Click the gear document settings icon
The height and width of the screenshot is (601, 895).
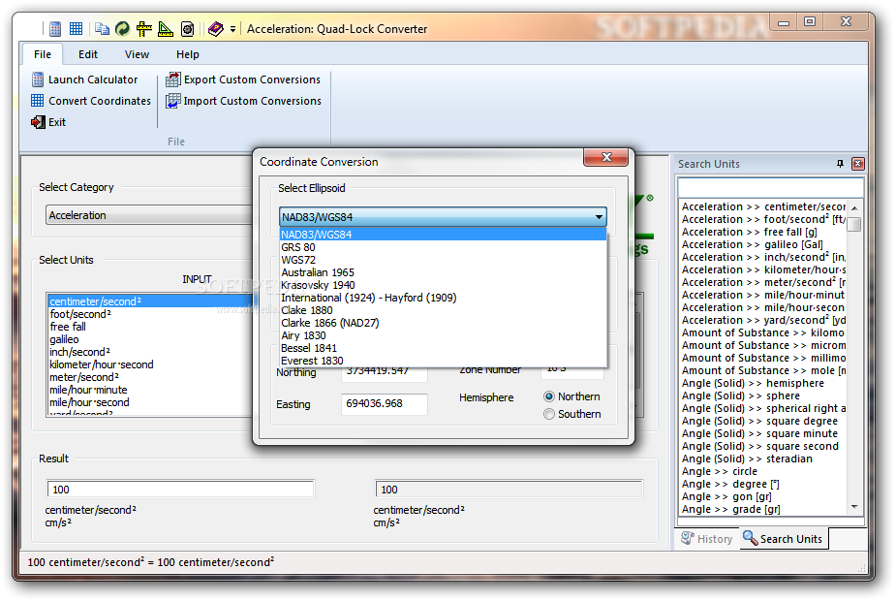(187, 28)
